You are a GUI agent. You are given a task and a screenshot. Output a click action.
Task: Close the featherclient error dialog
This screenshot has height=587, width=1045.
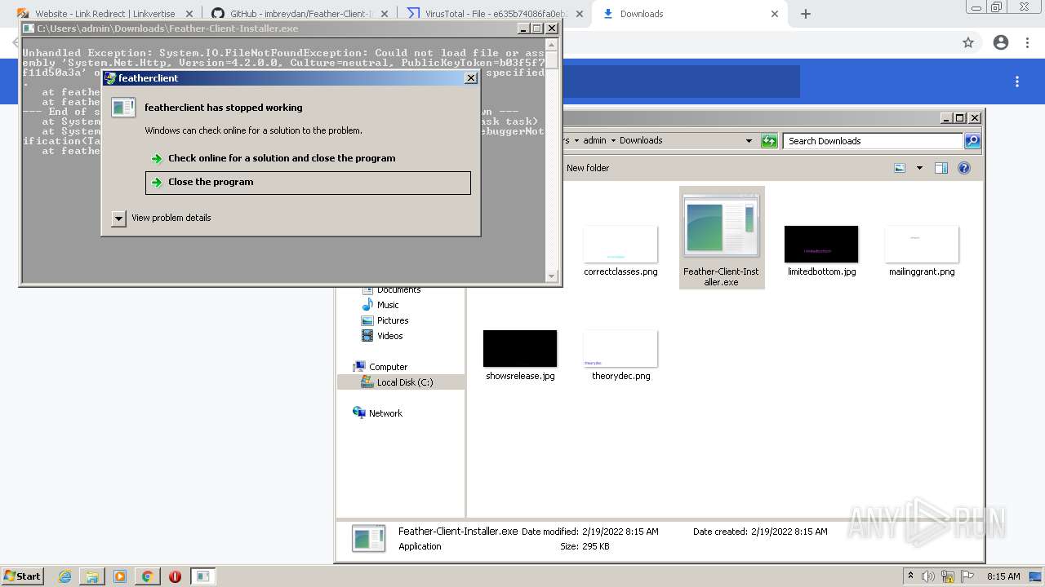pyautogui.click(x=471, y=78)
